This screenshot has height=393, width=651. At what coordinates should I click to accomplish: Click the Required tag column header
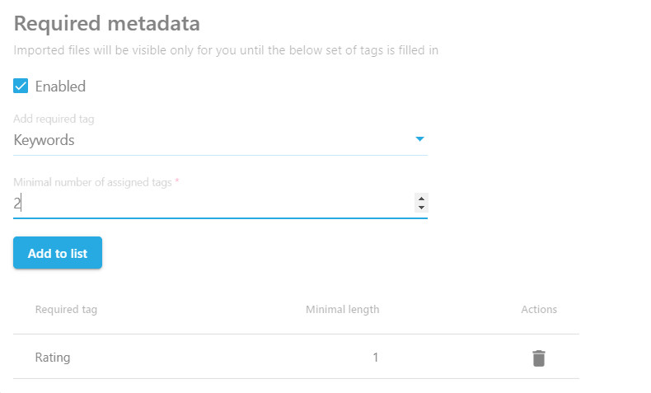(66, 310)
